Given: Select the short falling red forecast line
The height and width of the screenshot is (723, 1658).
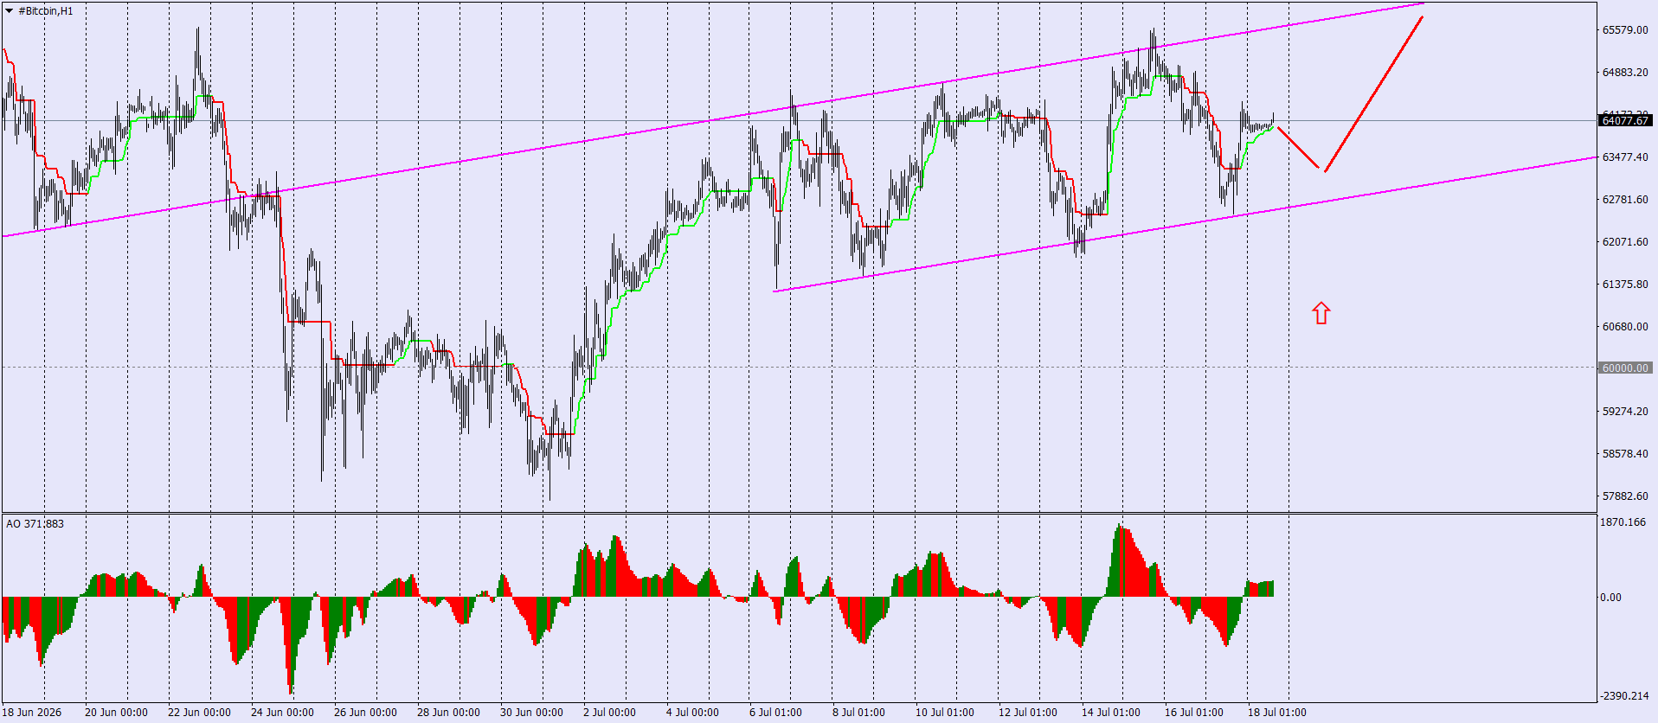Looking at the screenshot, I should tap(1298, 148).
